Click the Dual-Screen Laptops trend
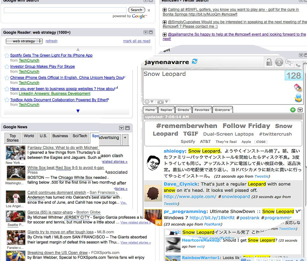This screenshot has width=307, height=261. [228, 134]
